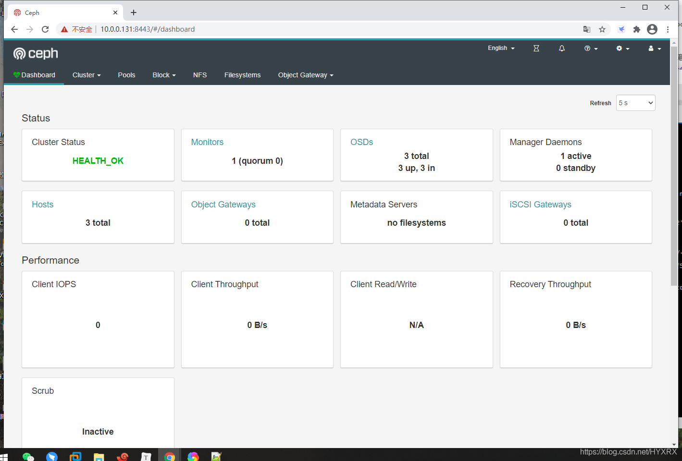This screenshot has width=682, height=461.
Task: Click the browser Back arrow
Action: [x=14, y=29]
